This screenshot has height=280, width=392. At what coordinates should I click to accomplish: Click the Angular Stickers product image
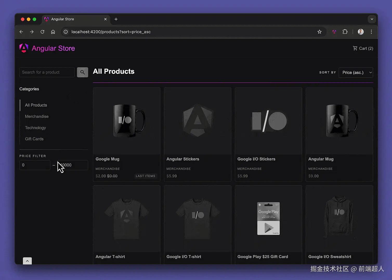coord(198,121)
